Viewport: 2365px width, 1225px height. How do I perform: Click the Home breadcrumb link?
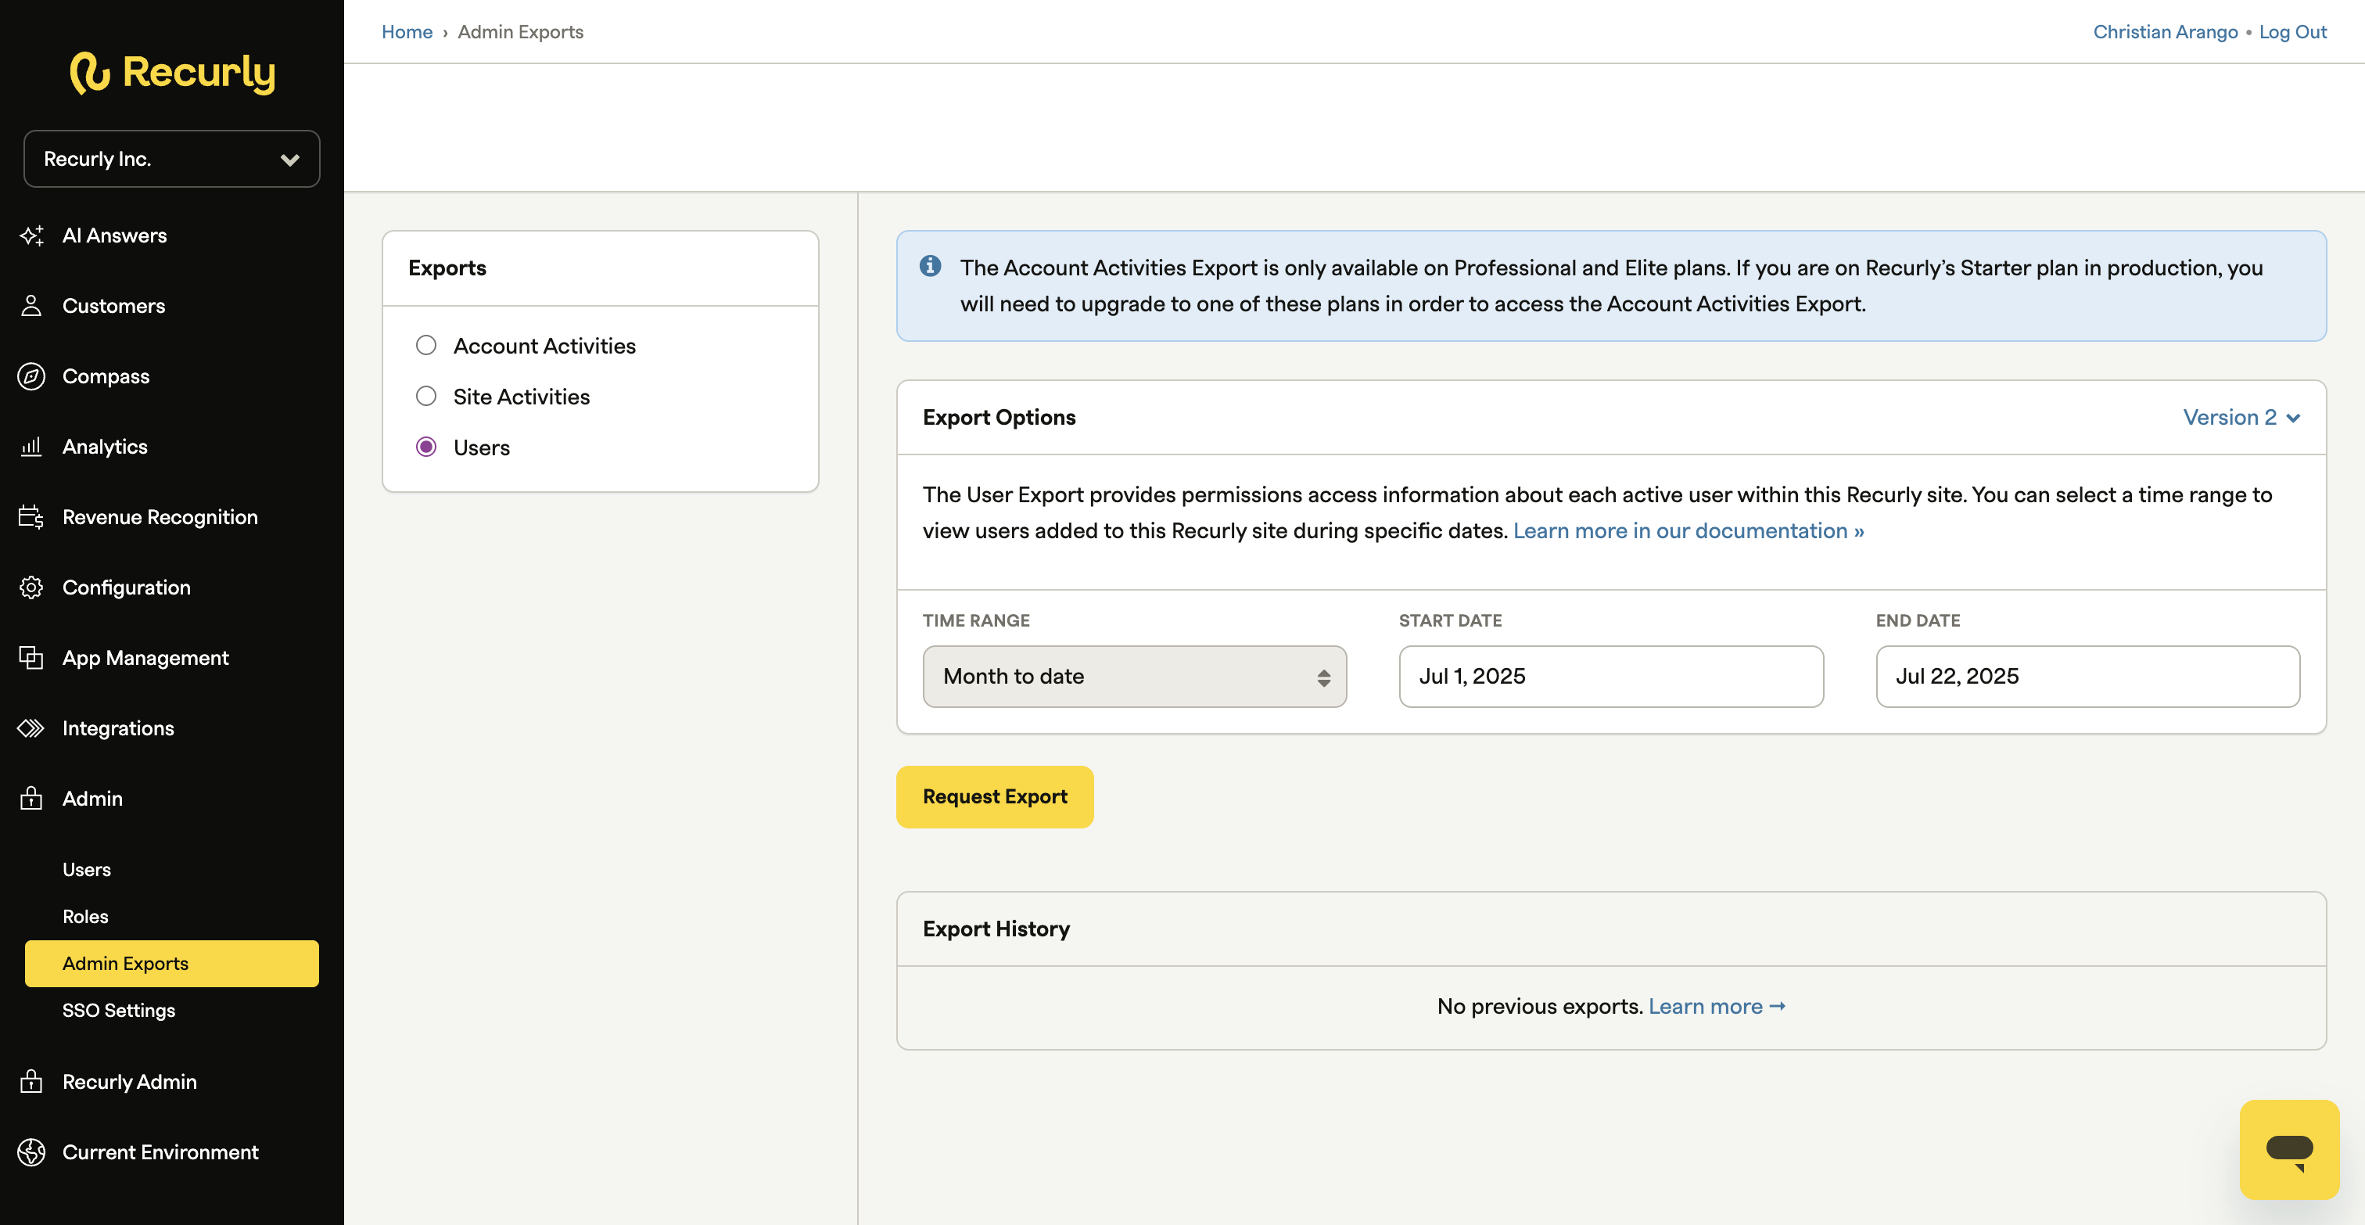407,32
